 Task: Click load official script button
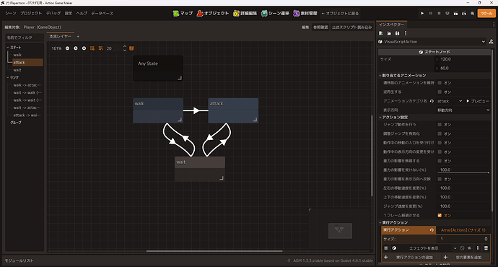pyautogui.click(x=351, y=27)
